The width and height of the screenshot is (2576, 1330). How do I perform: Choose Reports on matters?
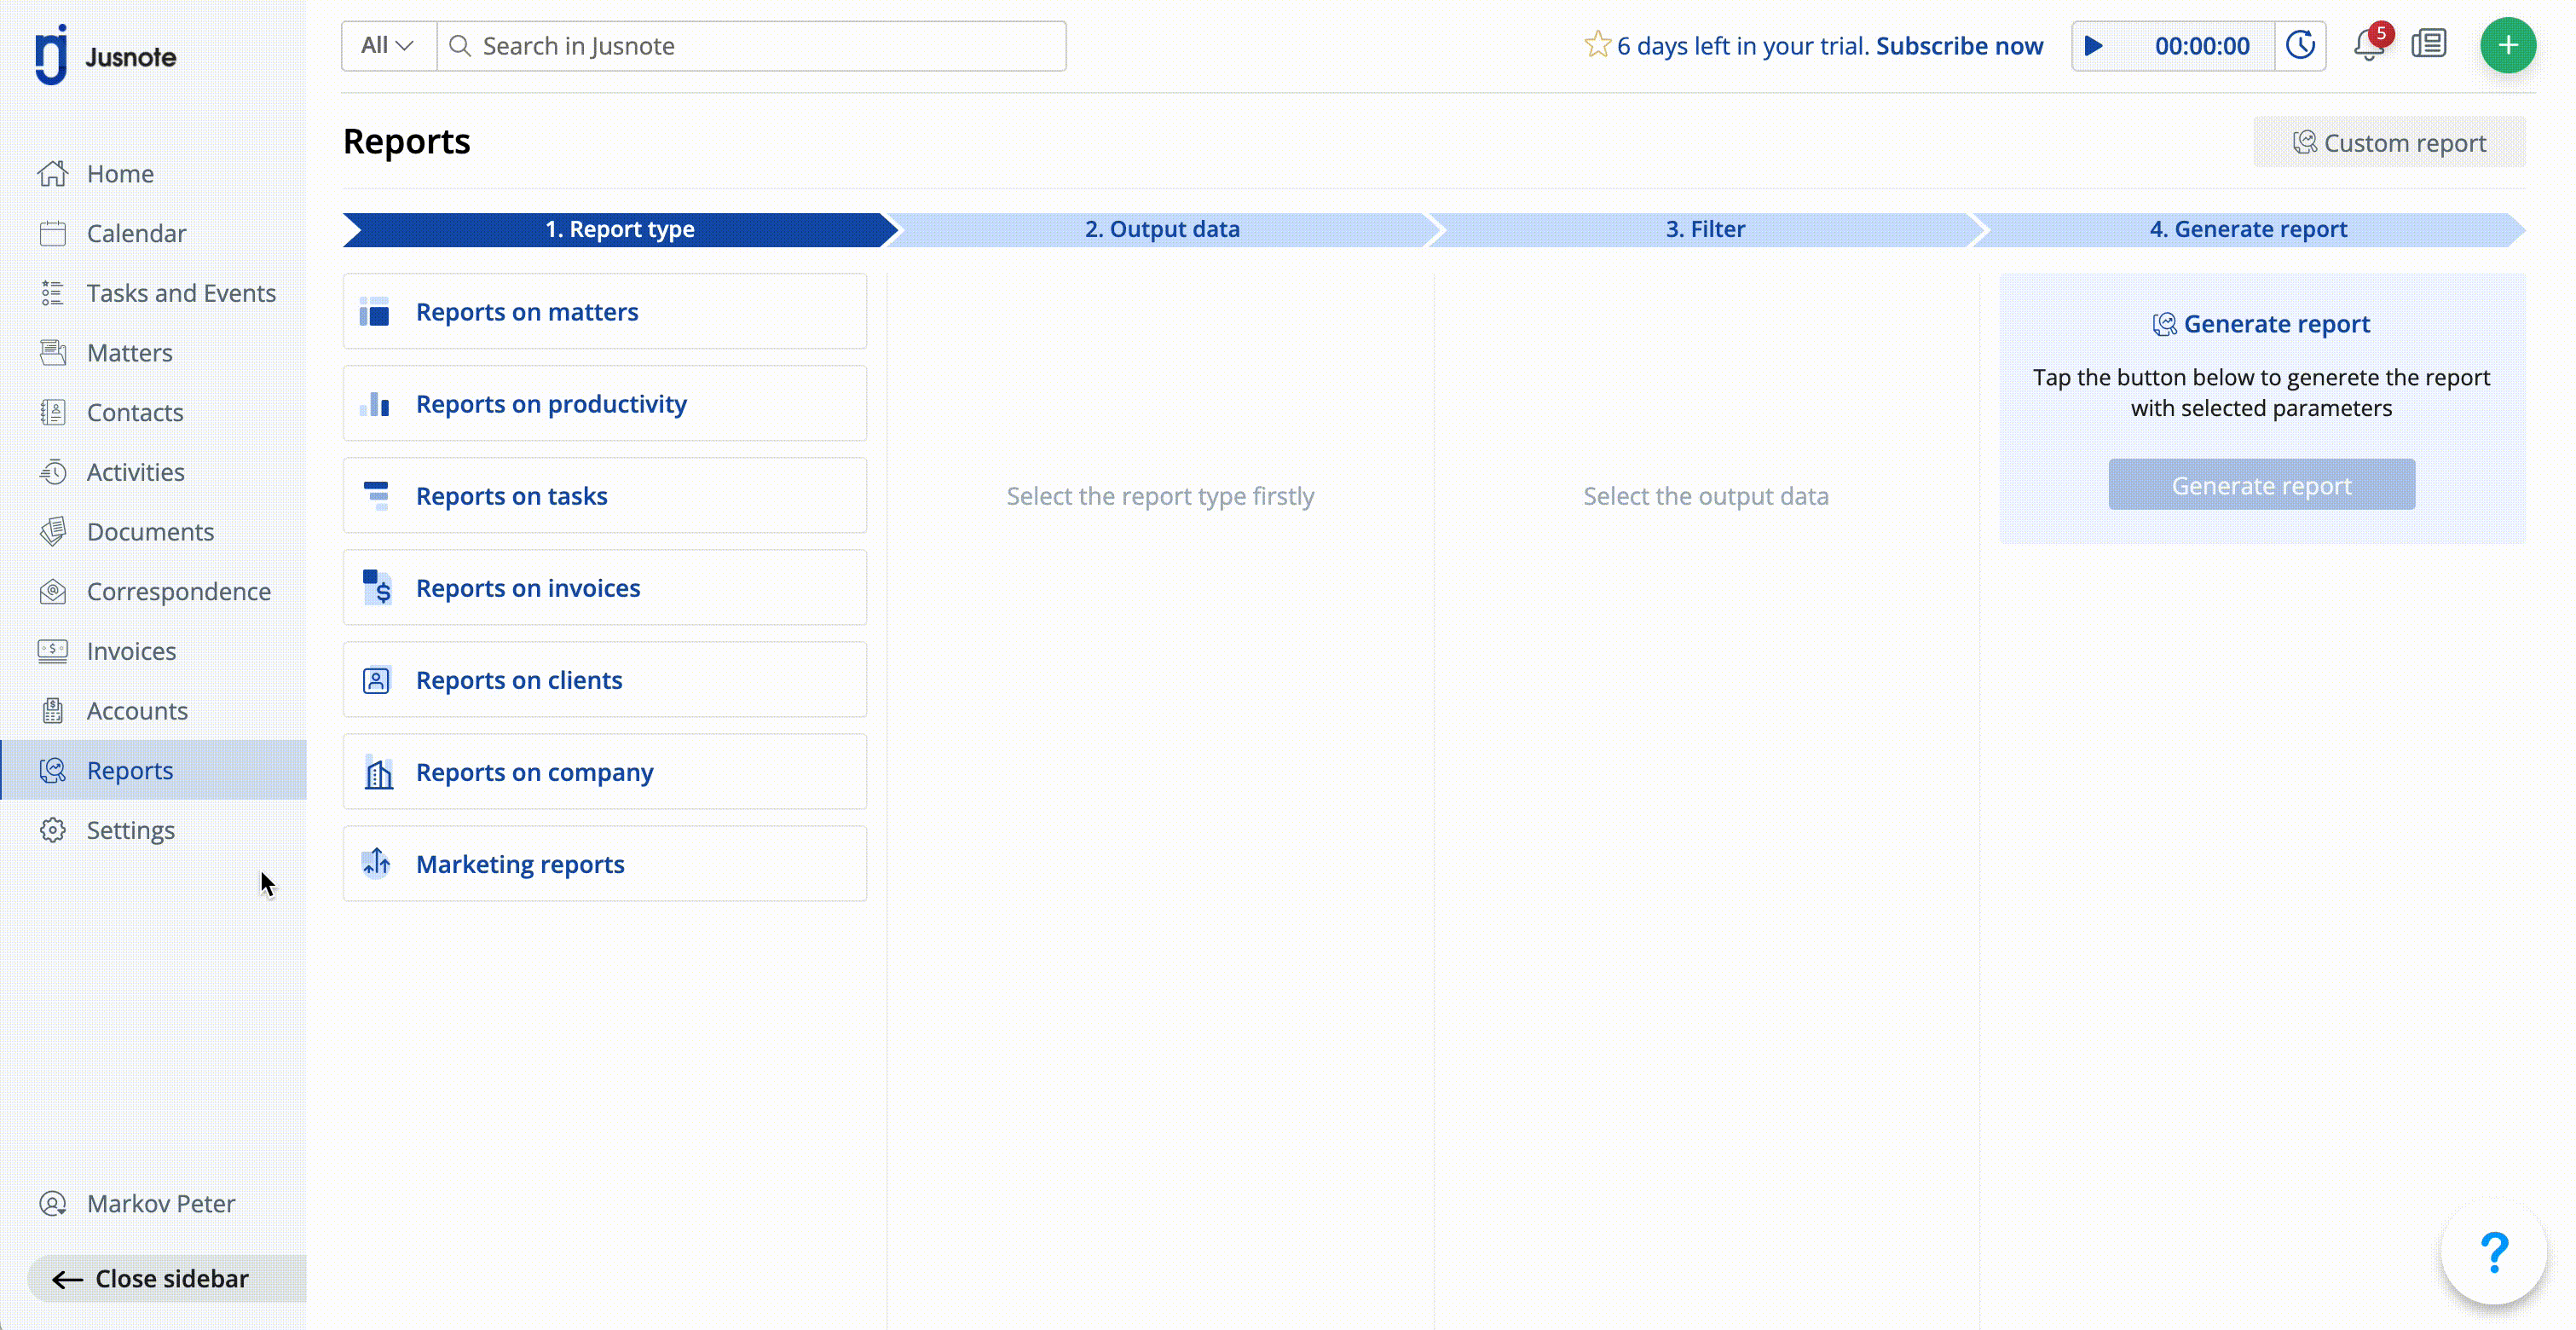[605, 312]
